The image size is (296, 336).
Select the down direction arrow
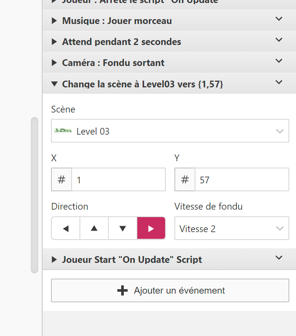tap(123, 228)
